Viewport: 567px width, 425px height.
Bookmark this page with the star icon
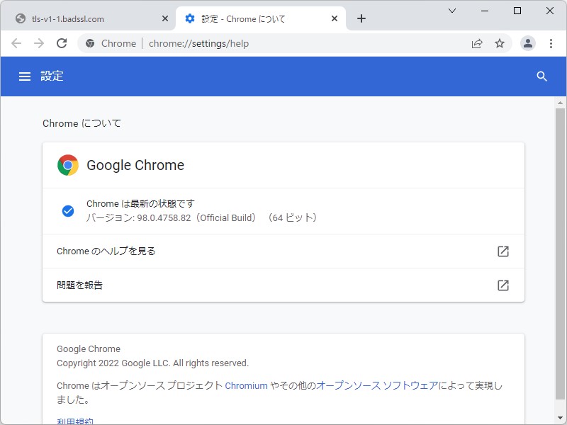pyautogui.click(x=500, y=43)
